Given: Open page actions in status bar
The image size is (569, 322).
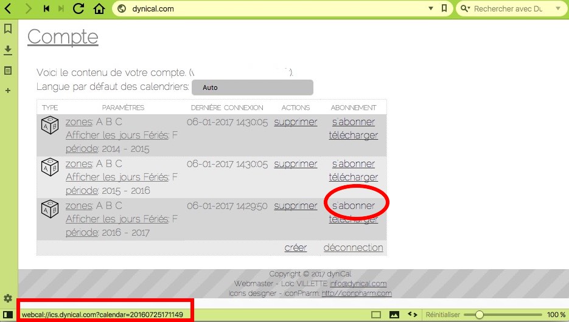Looking at the screenshot, I should (x=412, y=315).
